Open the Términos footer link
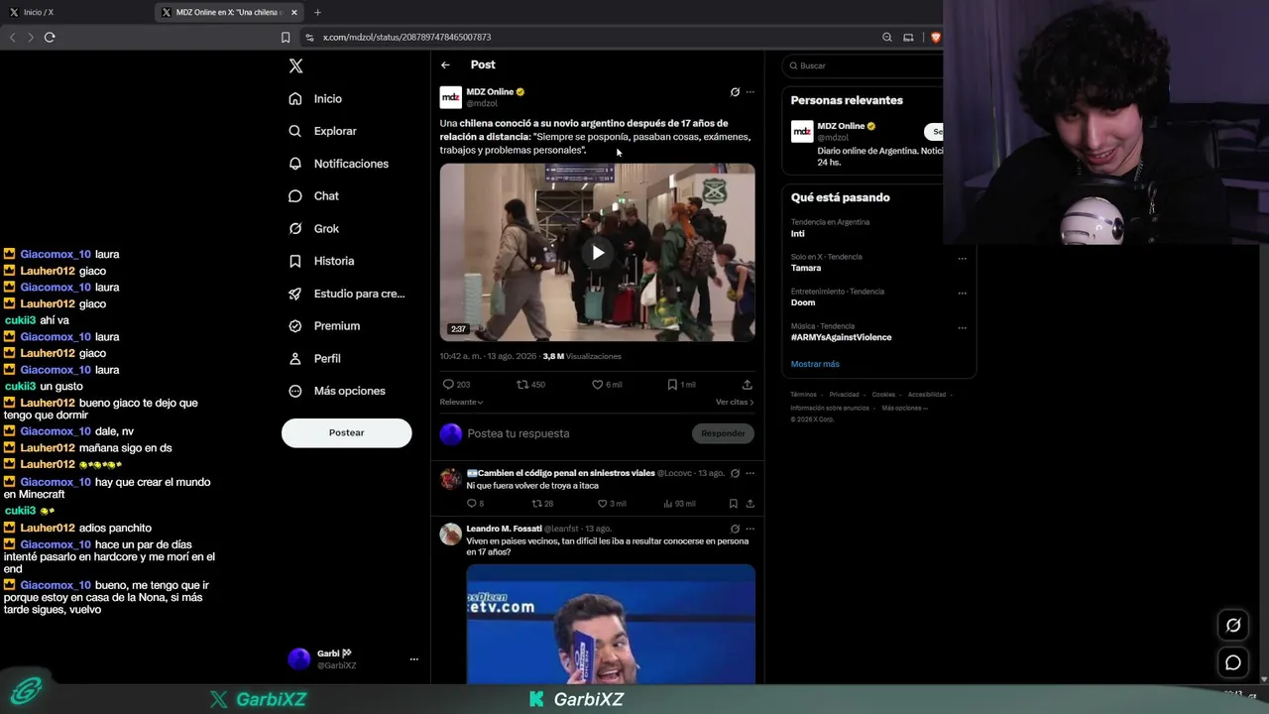Viewport: 1269px width, 714px height. (803, 395)
